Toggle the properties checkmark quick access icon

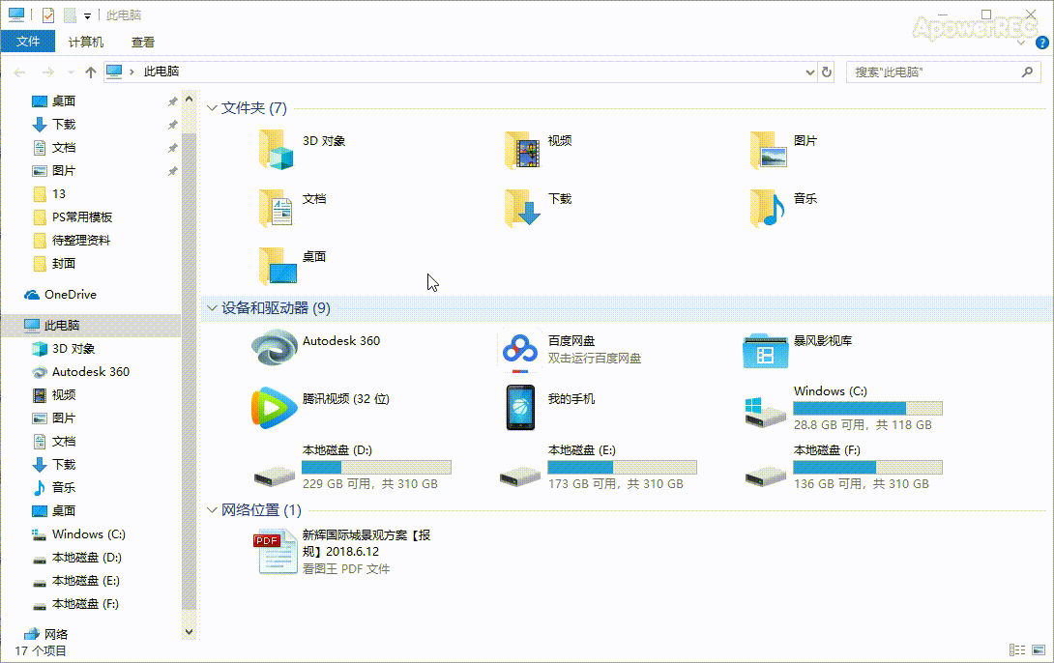click(48, 14)
